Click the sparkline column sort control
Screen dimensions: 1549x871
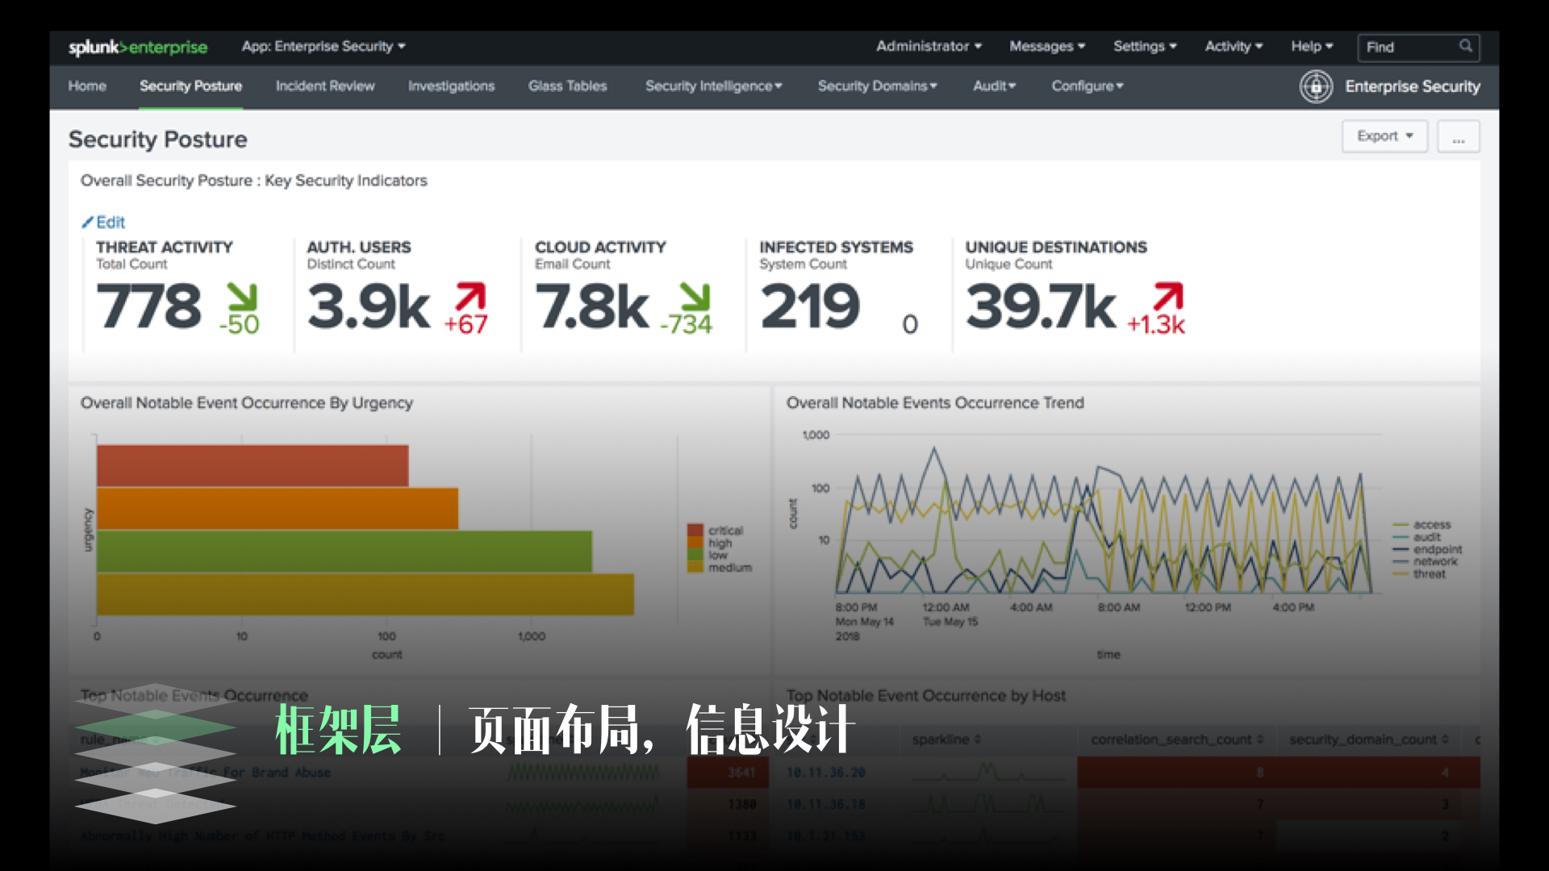975,739
